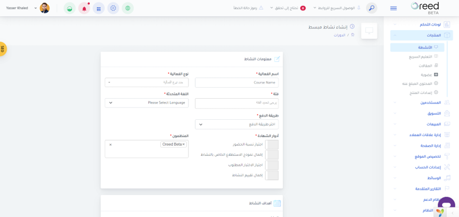Enable the اجتياز الاختبار المطلوب toggle

click(x=272, y=165)
